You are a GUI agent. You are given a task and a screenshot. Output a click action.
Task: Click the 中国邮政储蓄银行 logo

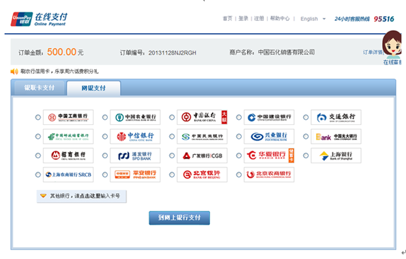[68, 136]
